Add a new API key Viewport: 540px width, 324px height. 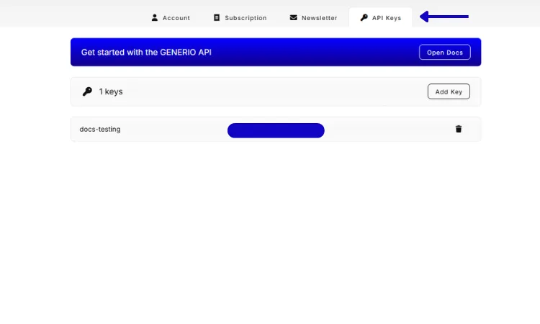pyautogui.click(x=449, y=91)
